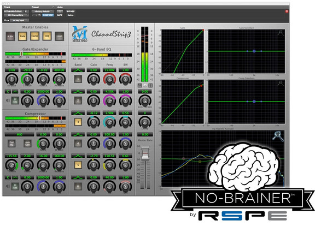Open band 3 filter type selector
315x226 pixels.
point(78,113)
